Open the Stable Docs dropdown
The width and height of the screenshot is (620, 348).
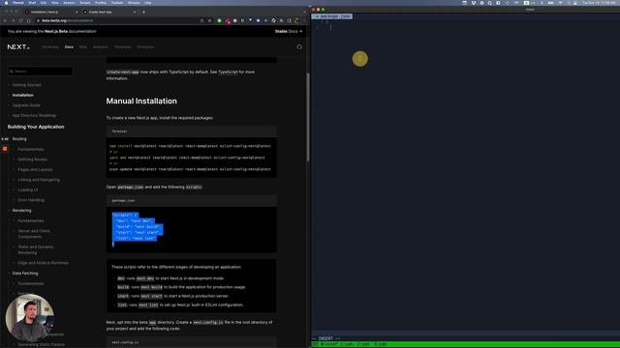click(289, 31)
